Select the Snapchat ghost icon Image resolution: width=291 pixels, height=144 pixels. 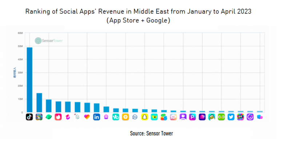[144, 117]
